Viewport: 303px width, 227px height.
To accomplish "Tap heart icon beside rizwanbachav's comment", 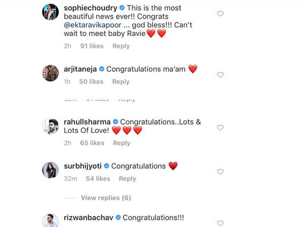I will pos(220,222).
